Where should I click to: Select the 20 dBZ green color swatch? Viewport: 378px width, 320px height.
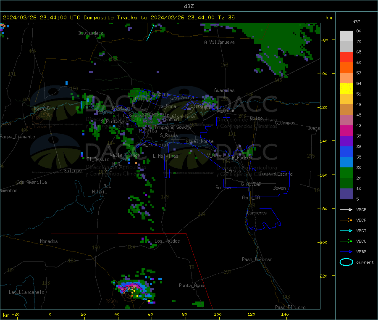[346, 183]
